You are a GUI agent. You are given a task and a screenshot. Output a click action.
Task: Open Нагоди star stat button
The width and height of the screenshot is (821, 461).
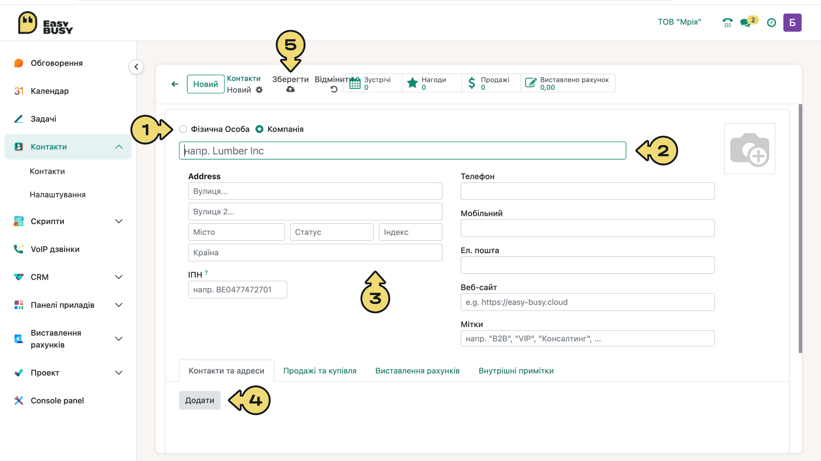(432, 83)
